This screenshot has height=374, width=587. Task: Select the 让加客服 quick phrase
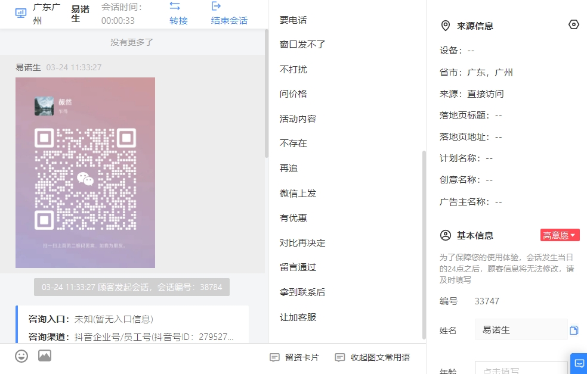(298, 317)
